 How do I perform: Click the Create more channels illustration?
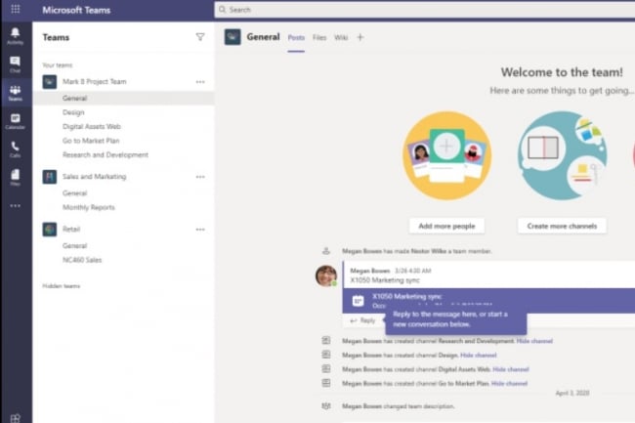click(x=562, y=156)
